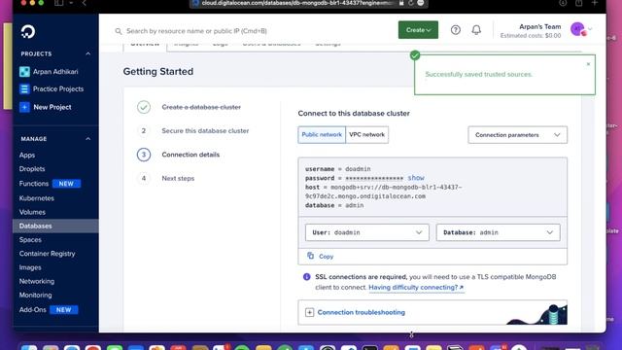Open the Create dropdown button
This screenshot has width=622, height=350.
click(418, 30)
